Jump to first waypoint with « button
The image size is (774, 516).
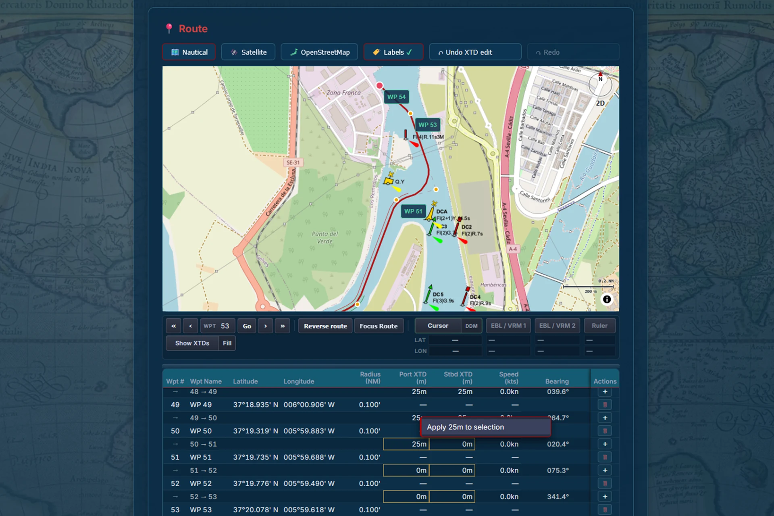(x=173, y=326)
